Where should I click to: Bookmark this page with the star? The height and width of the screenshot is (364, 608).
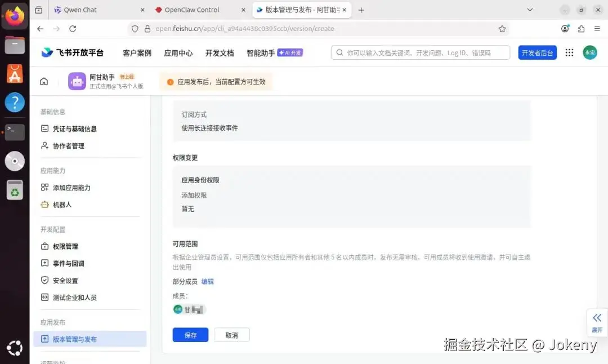coord(502,29)
